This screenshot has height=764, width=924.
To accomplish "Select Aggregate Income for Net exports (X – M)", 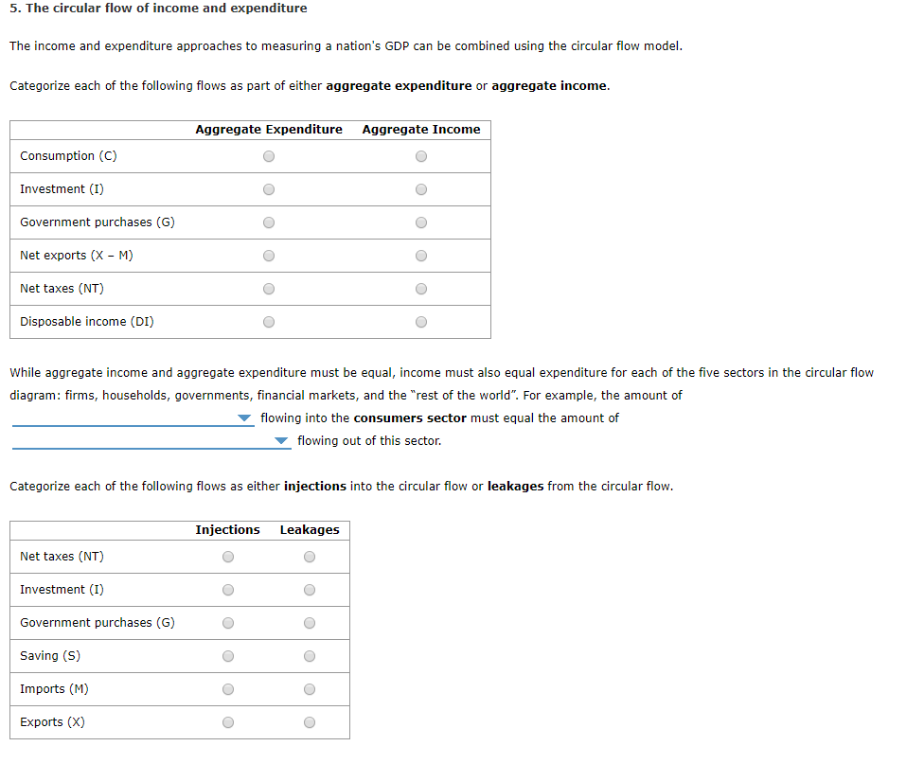I will tap(421, 256).
